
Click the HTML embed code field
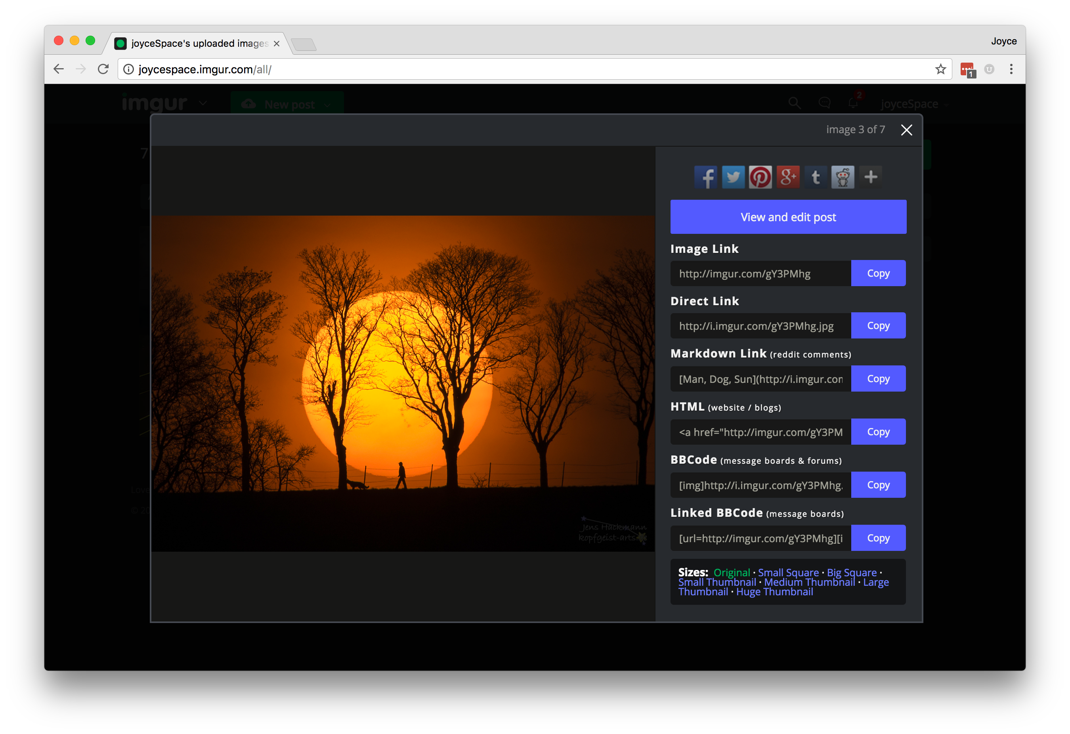pos(760,432)
